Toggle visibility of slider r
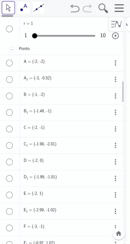The height and width of the screenshot is (244, 130). 9,29
